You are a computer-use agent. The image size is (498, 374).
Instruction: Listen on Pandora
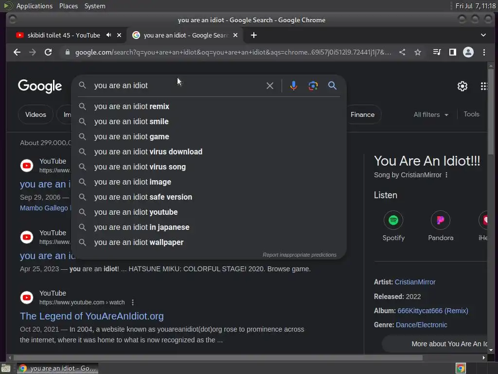point(441,226)
